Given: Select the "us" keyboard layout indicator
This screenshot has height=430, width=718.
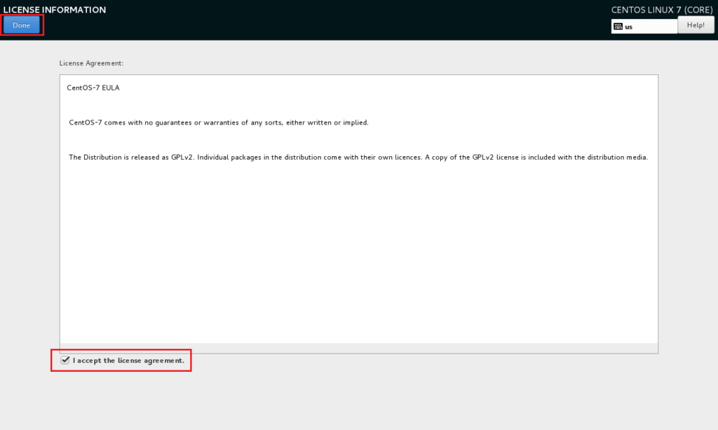Looking at the screenshot, I should tap(630, 26).
